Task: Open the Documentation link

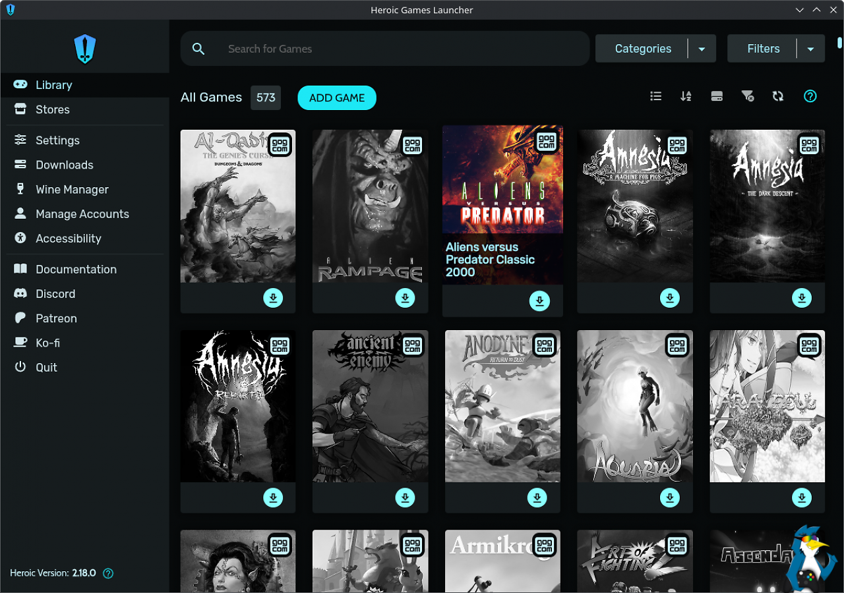Action: (84, 269)
